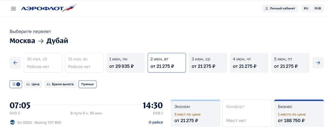Select the 1 июн, пн date tab

pyautogui.click(x=126, y=63)
